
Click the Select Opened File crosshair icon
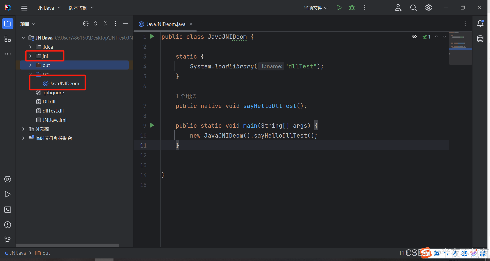click(86, 24)
